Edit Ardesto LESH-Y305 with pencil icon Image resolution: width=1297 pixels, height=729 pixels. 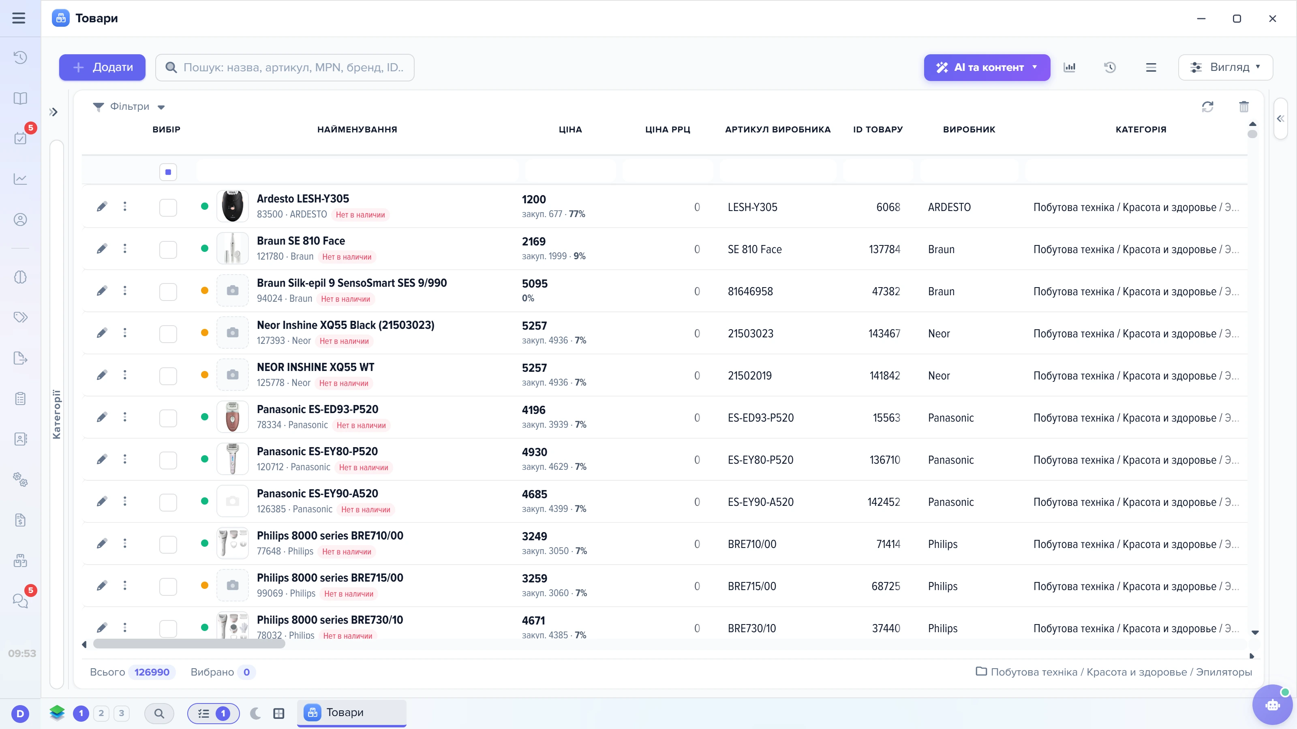(x=102, y=206)
